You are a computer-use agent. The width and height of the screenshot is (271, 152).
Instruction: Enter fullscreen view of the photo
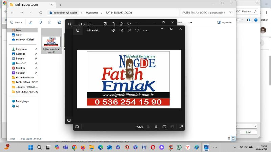pos(181,127)
